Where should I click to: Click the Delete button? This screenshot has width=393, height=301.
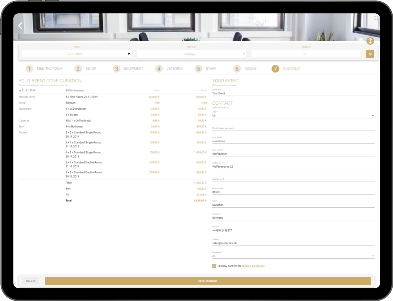pos(31,281)
